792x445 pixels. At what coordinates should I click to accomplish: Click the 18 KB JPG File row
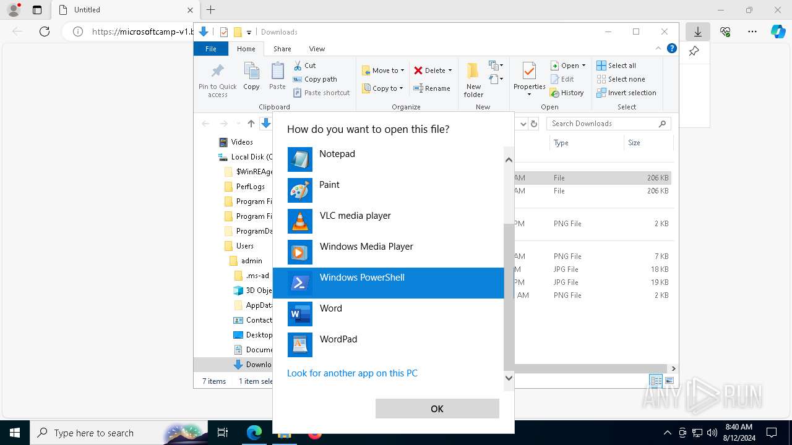[x=593, y=269]
